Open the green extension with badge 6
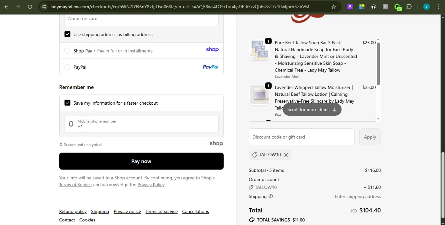Image resolution: width=445 pixels, height=225 pixels. click(x=398, y=7)
